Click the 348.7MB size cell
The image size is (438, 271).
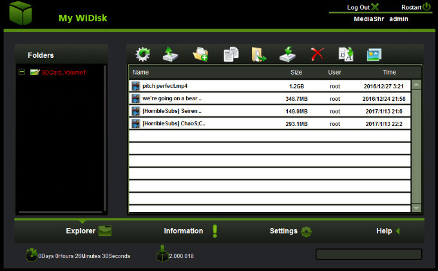296,99
